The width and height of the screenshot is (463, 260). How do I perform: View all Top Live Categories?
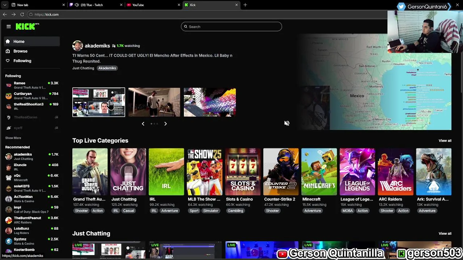tap(445, 141)
